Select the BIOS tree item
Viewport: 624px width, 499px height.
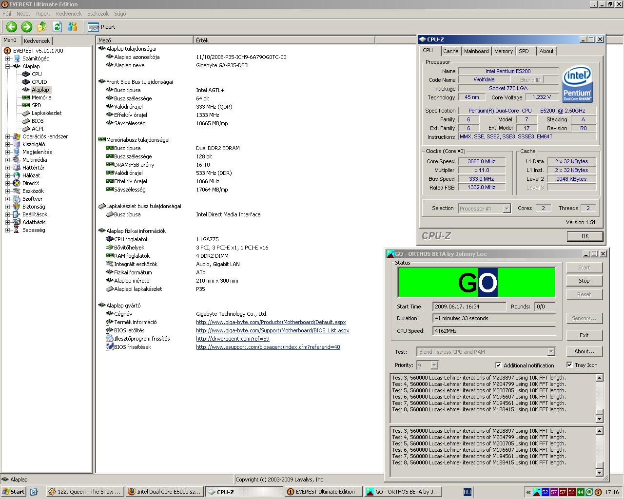[x=38, y=121]
